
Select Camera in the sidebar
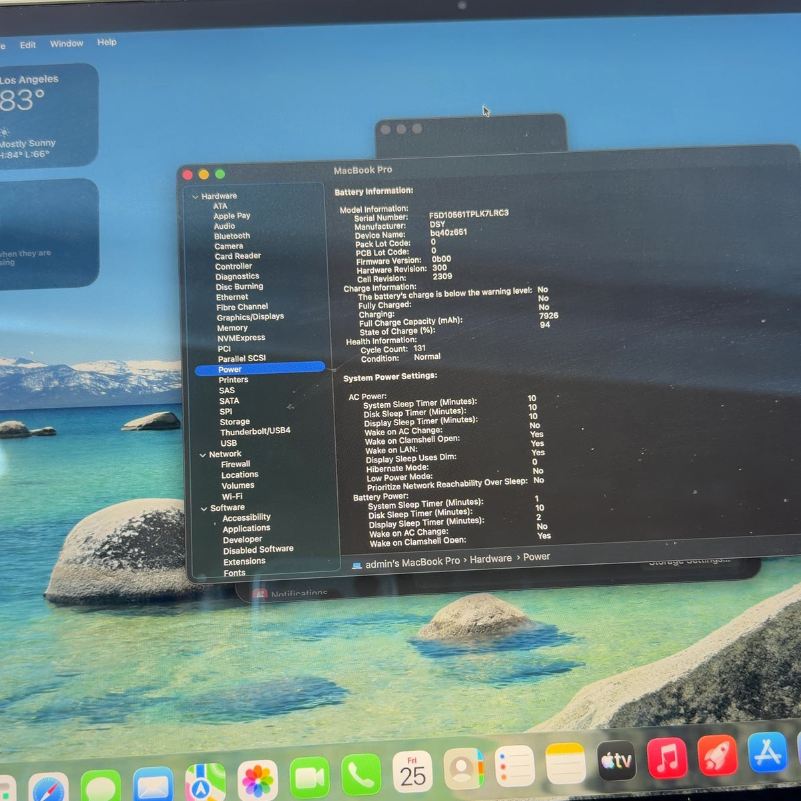tap(228, 246)
